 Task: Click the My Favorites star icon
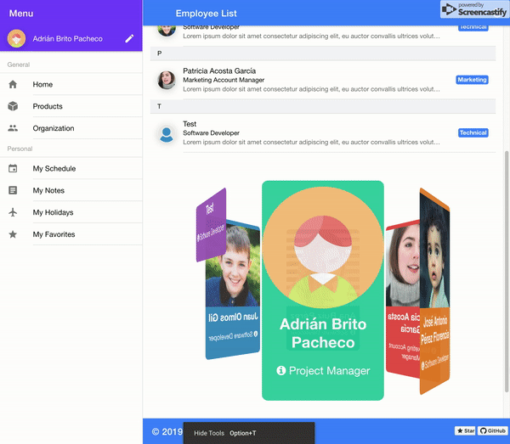tap(13, 234)
